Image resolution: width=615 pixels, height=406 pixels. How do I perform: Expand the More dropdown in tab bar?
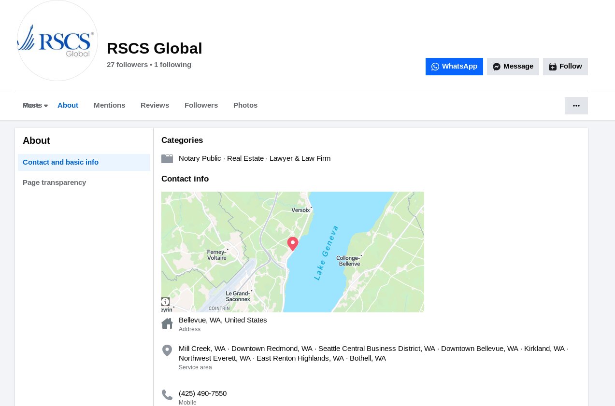click(35, 105)
